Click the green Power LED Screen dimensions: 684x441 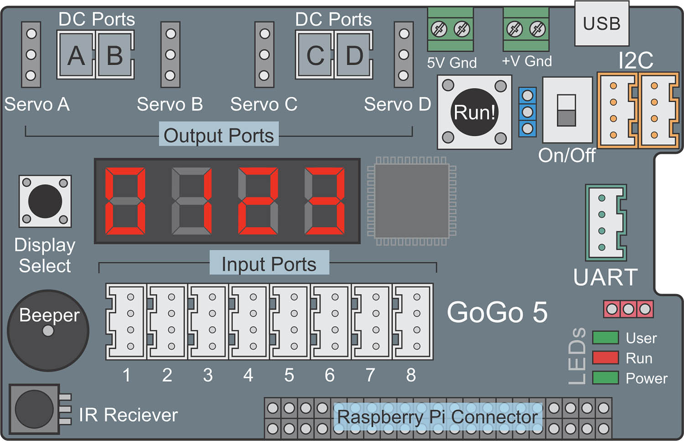coord(605,378)
